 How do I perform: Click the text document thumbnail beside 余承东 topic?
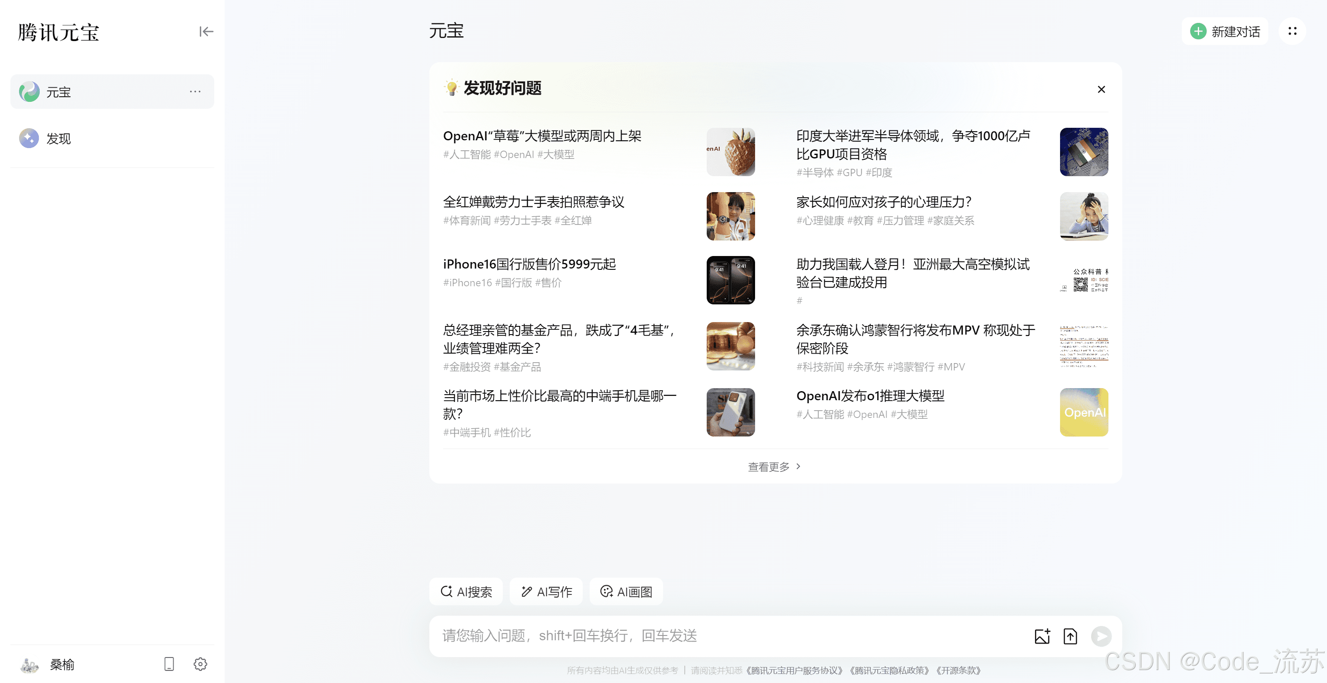point(1084,346)
